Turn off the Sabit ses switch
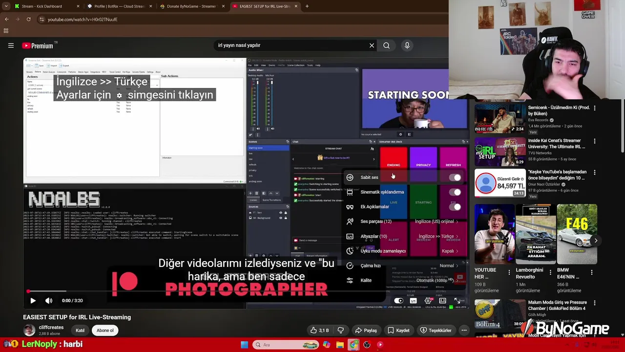Screen dimensions: 625x352 pyautogui.click(x=455, y=177)
